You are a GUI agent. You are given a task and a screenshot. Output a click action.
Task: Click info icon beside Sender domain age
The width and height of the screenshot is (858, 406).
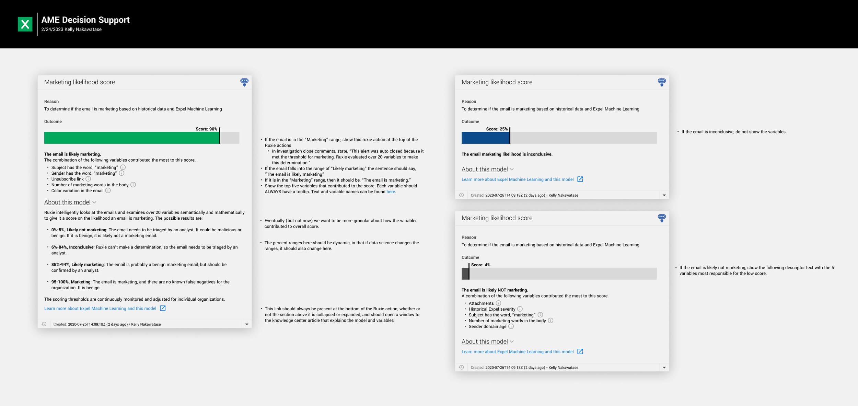pos(511,326)
